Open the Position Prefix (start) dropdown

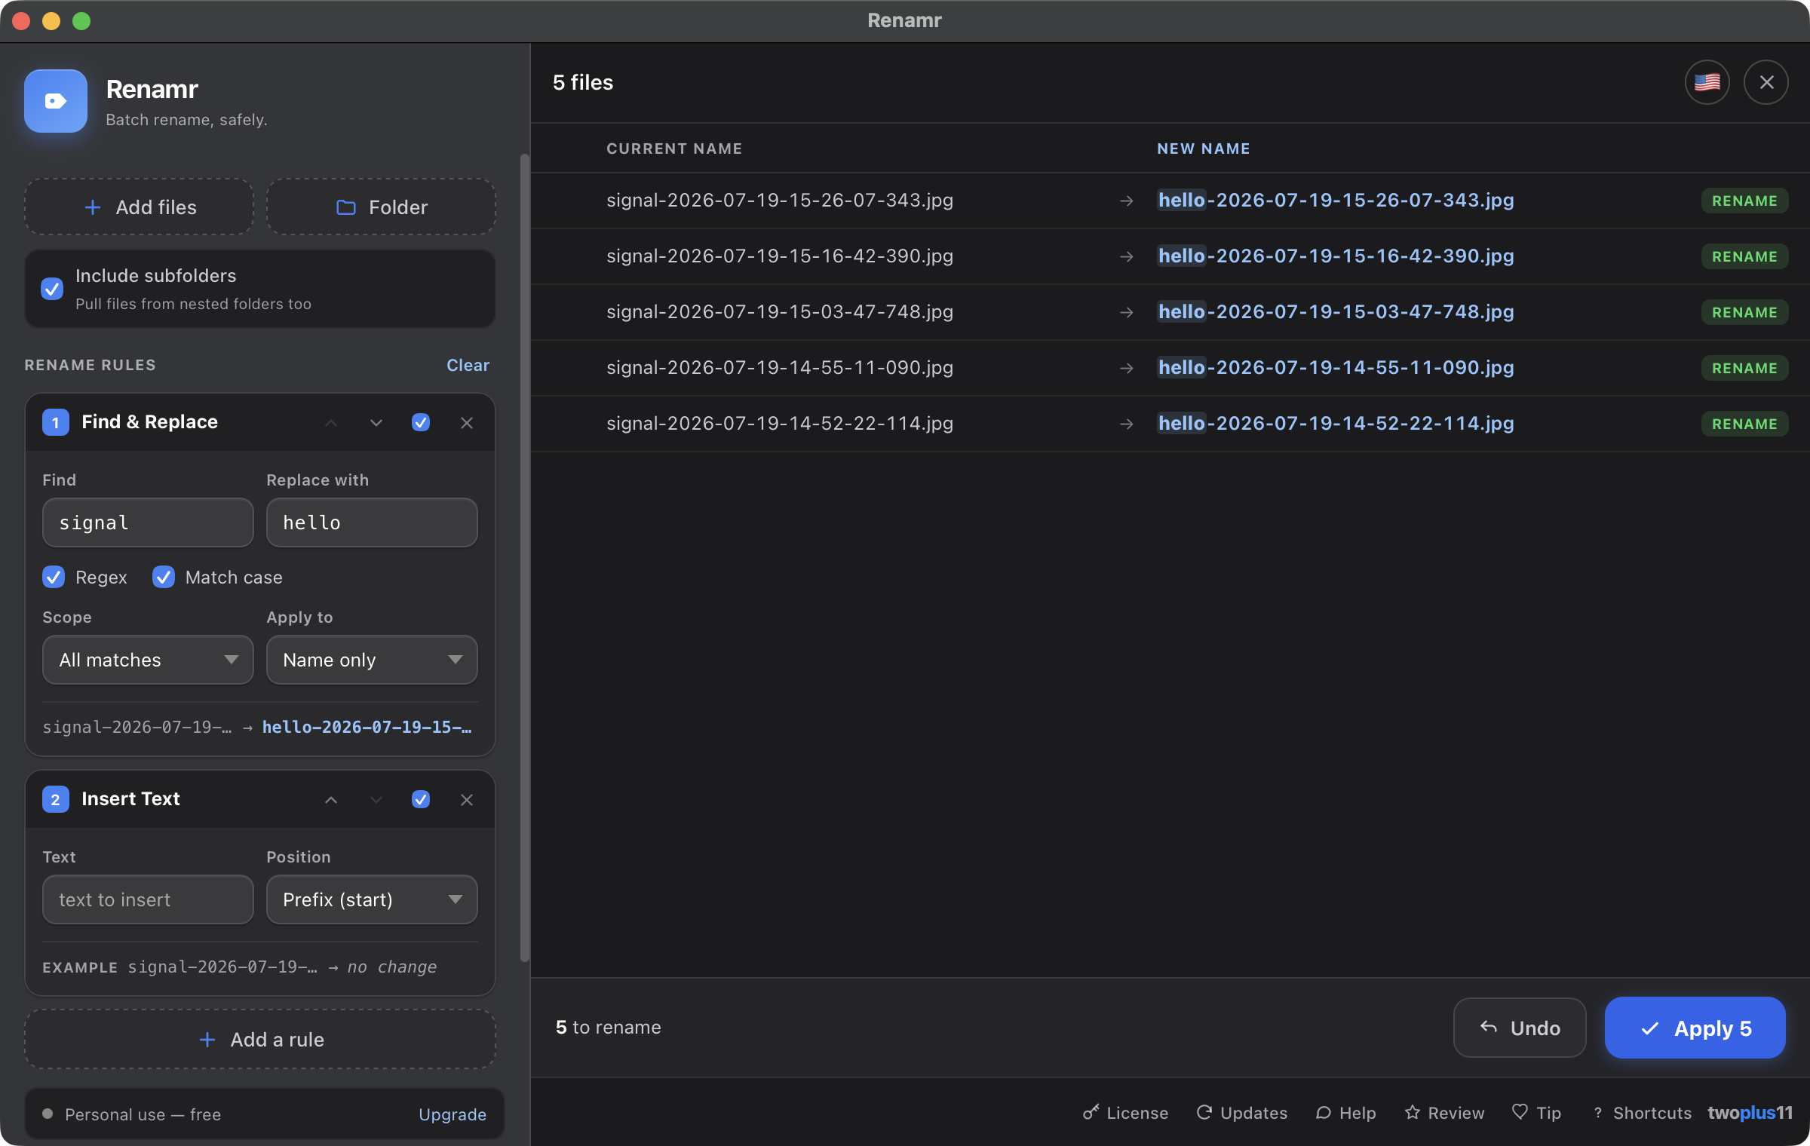coord(372,899)
